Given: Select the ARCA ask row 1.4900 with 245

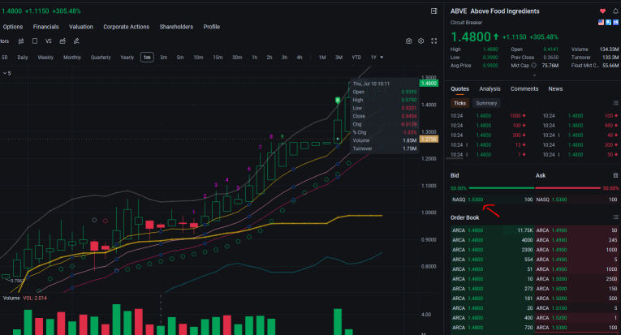Looking at the screenshot, I should point(577,240).
